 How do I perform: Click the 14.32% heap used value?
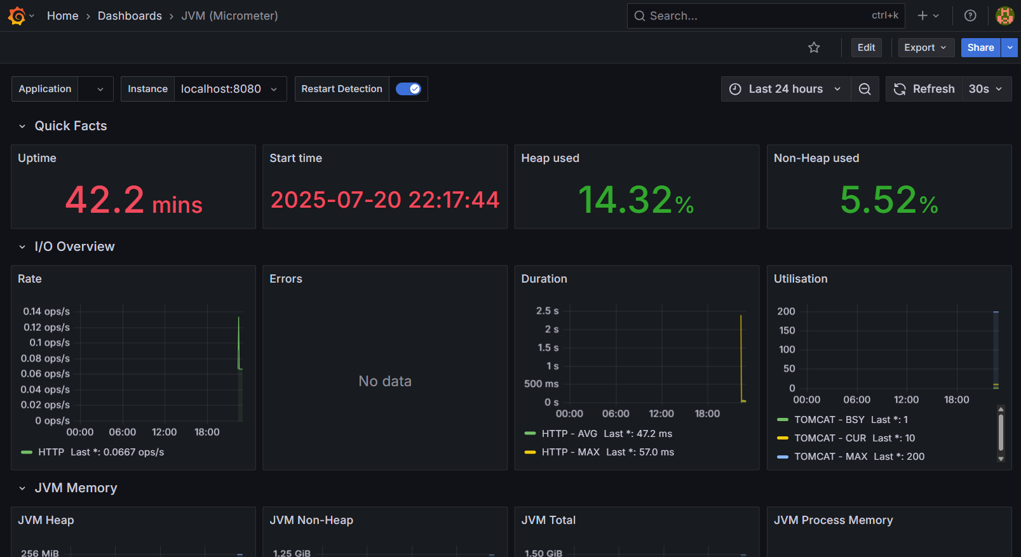636,200
